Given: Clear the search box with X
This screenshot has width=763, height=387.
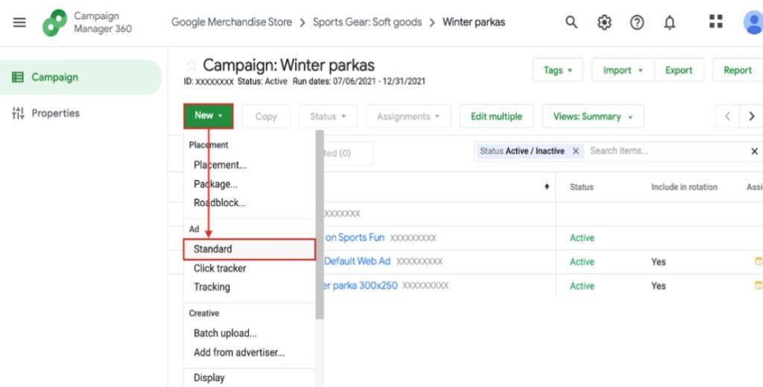Looking at the screenshot, I should coord(755,151).
